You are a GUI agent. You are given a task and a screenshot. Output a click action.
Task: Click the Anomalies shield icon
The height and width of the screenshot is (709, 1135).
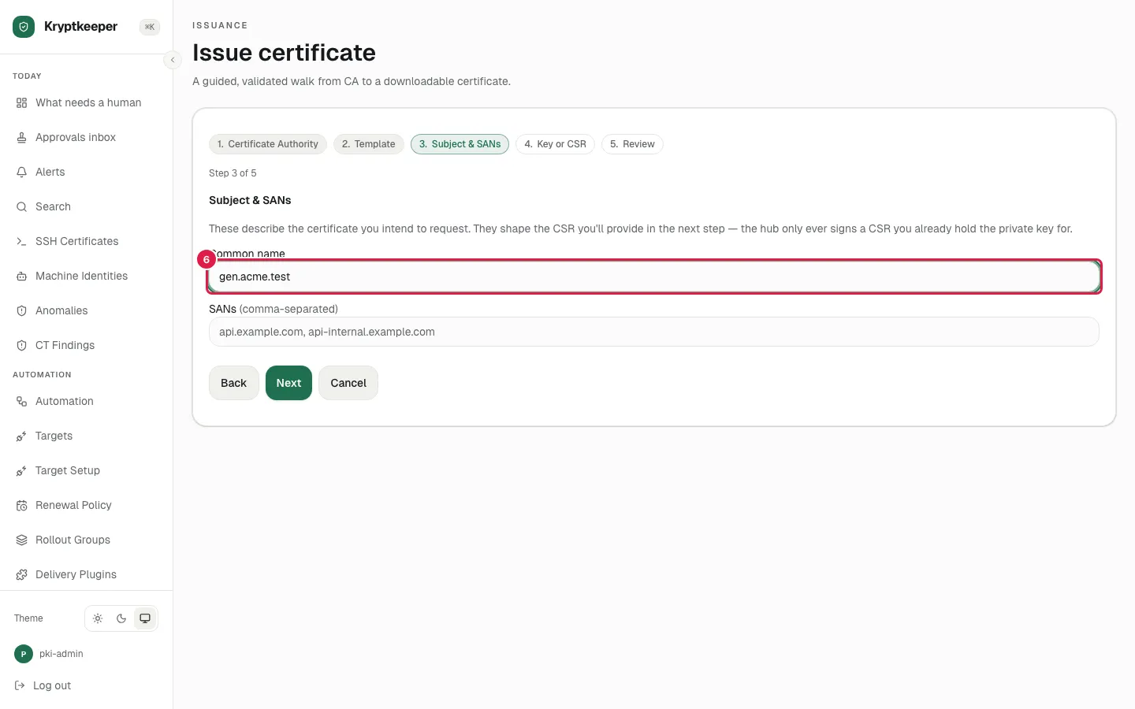pyautogui.click(x=21, y=311)
